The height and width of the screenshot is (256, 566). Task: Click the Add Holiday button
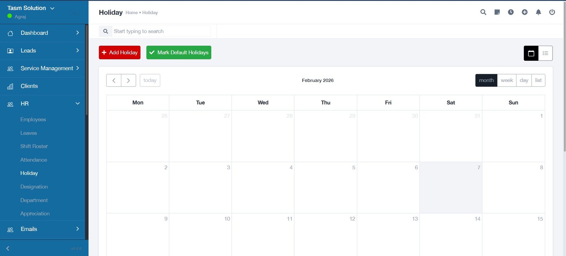120,52
